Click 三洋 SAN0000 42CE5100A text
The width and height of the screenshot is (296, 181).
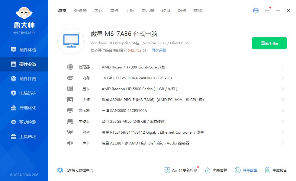[124, 111]
